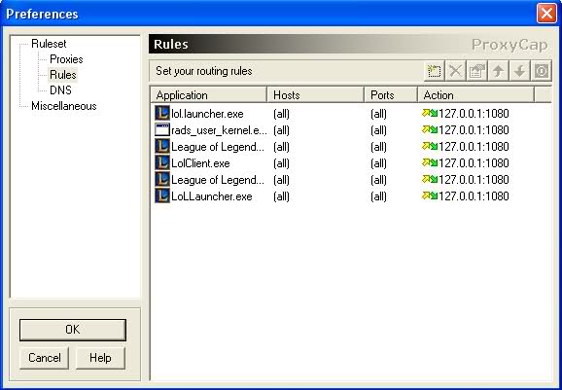Click the New rule toolbar icon
Viewport: 562px width, 390px height.
(x=434, y=71)
